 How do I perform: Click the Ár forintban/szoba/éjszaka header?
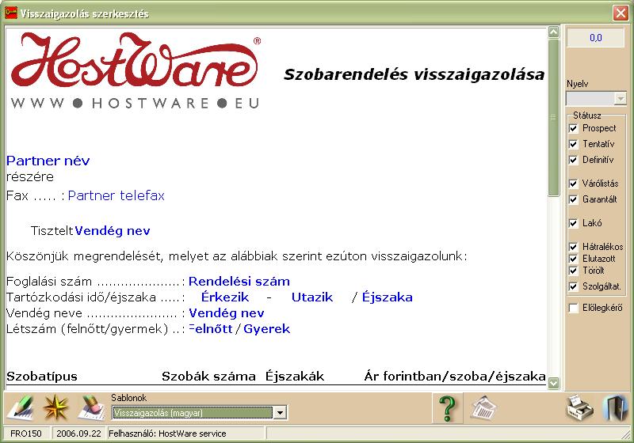point(455,377)
